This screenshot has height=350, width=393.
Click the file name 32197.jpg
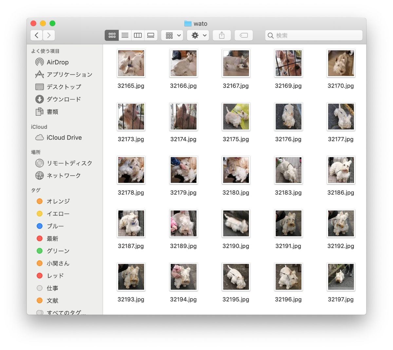[341, 300]
